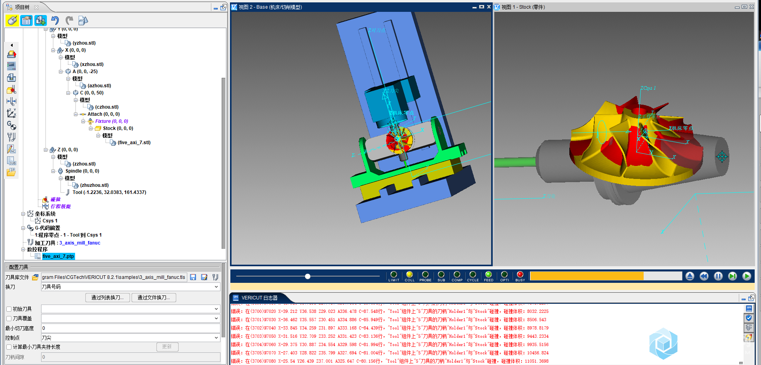The image size is (761, 365).
Task: Click the collision detection icon in the left sidebar
Action: (11, 90)
